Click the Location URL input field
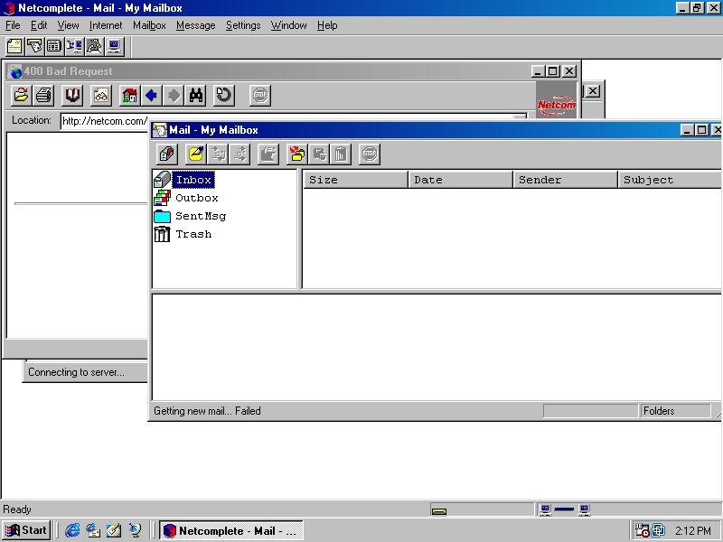 pyautogui.click(x=104, y=121)
